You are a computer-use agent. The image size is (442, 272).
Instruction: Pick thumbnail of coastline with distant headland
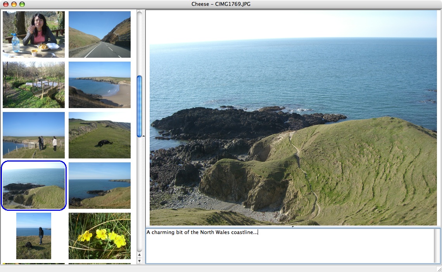[x=100, y=186]
